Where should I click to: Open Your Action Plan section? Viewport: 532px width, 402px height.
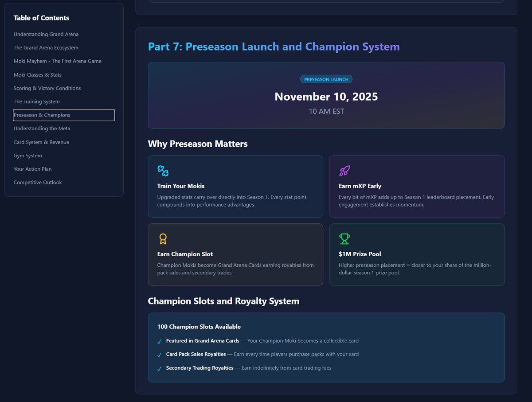click(32, 169)
